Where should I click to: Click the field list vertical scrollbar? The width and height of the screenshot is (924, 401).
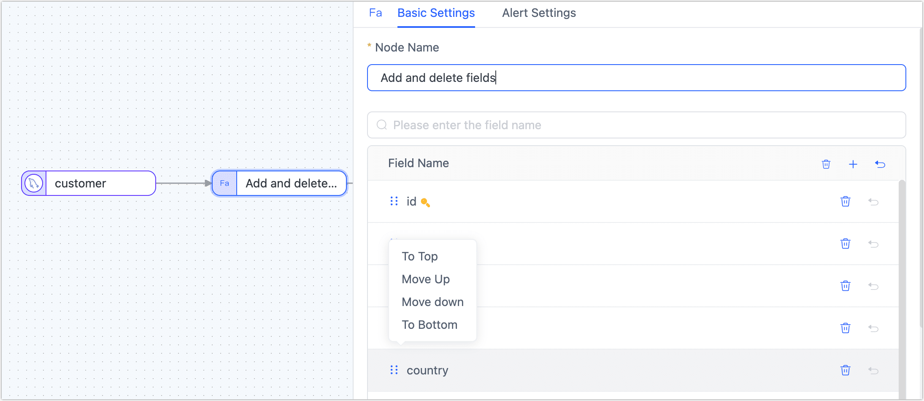point(902,287)
